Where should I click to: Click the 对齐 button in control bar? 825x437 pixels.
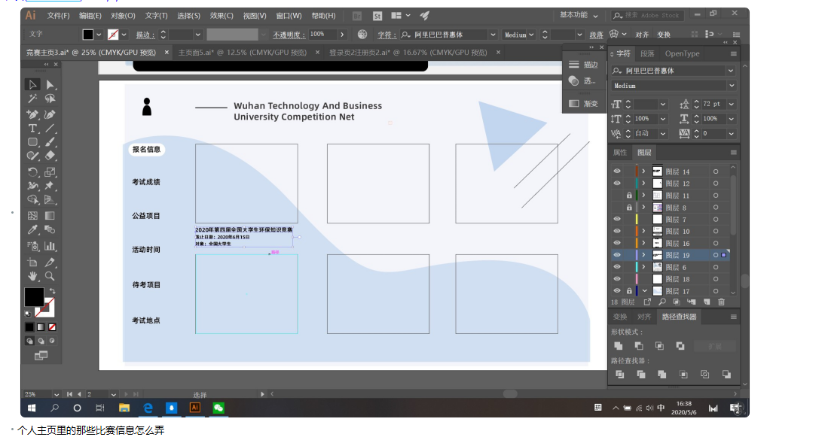641,35
